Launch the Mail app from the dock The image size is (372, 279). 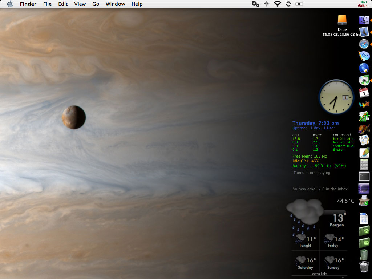364,32
